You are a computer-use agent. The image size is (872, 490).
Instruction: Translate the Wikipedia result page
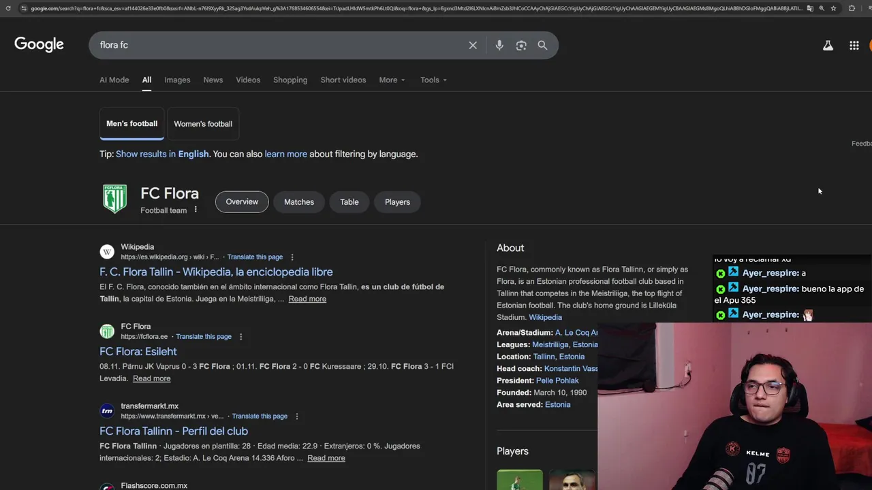[255, 257]
